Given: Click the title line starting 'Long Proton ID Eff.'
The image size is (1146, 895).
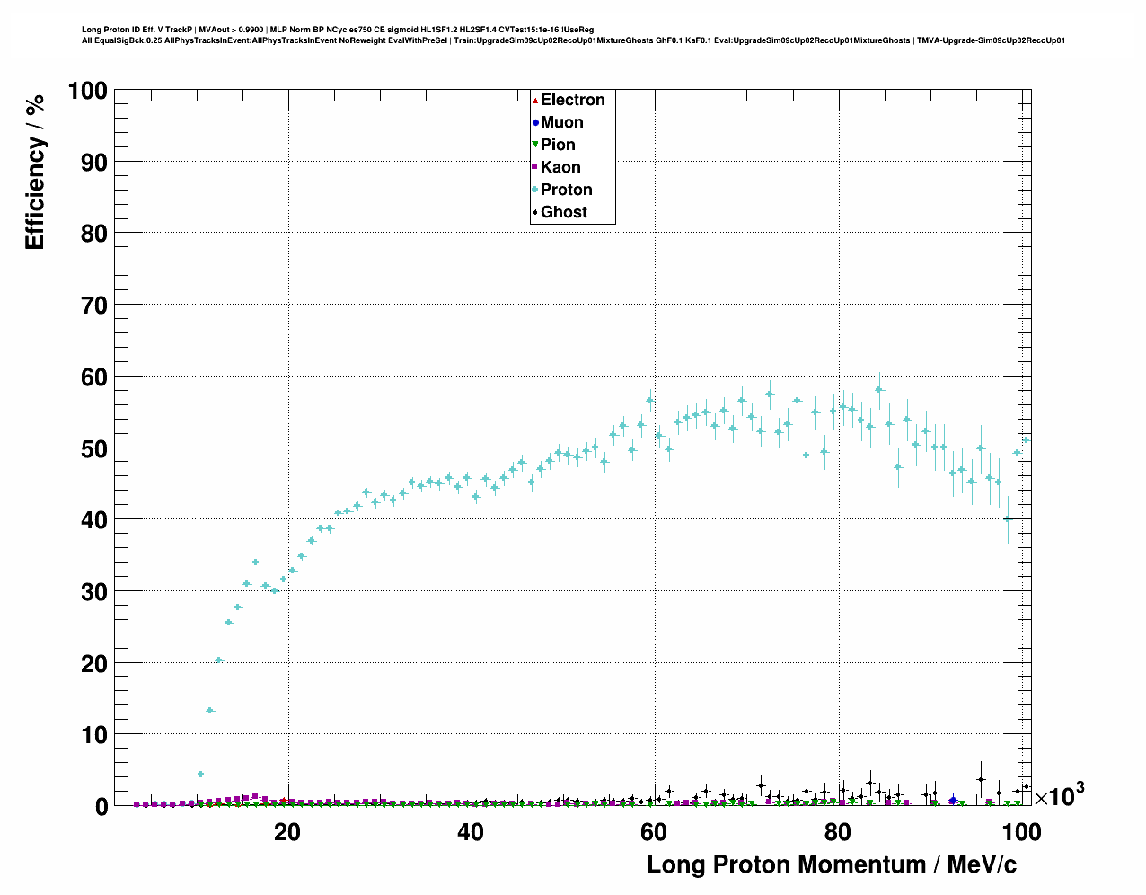Looking at the screenshot, I should [x=337, y=30].
